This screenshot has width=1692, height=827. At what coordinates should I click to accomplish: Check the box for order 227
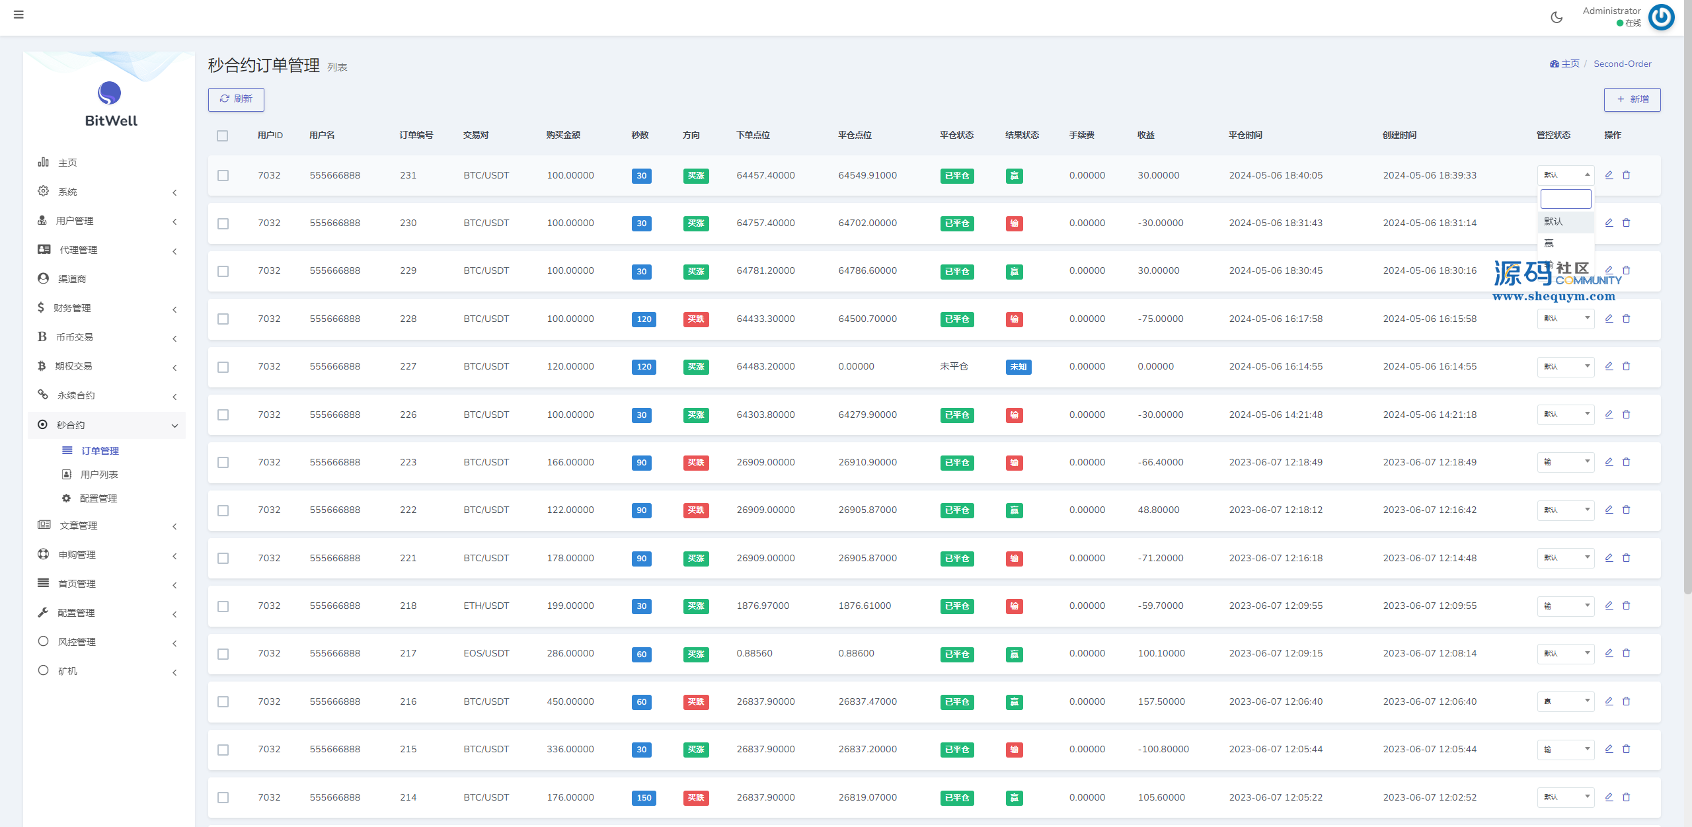pos(223,367)
